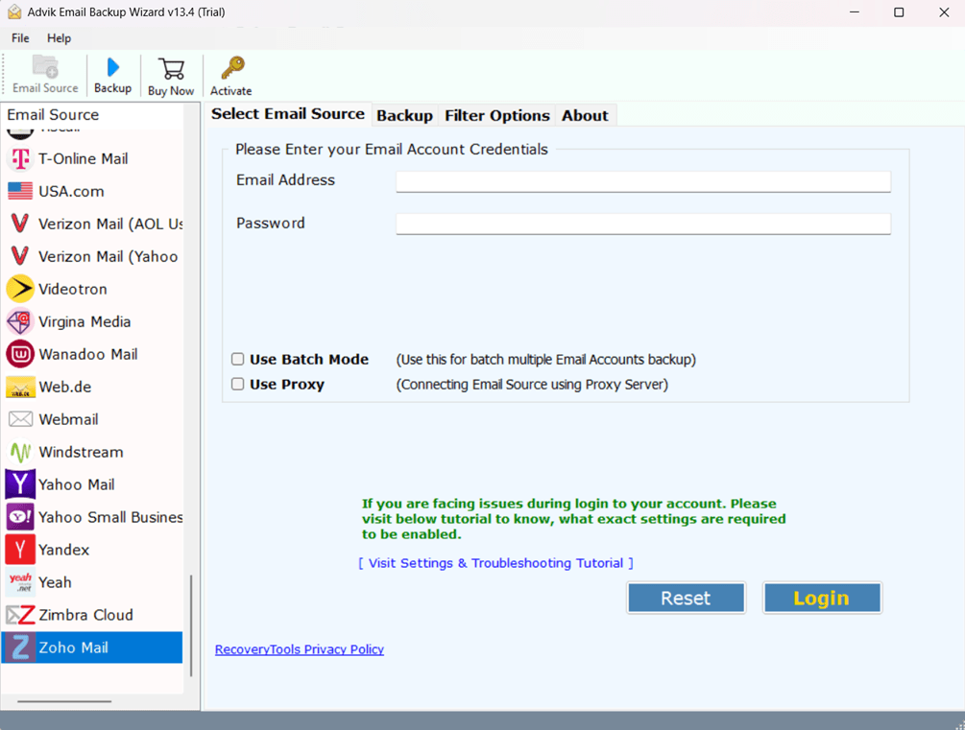Click the email source list vertical scrollbar
This screenshot has width=965, height=730.
click(191, 624)
